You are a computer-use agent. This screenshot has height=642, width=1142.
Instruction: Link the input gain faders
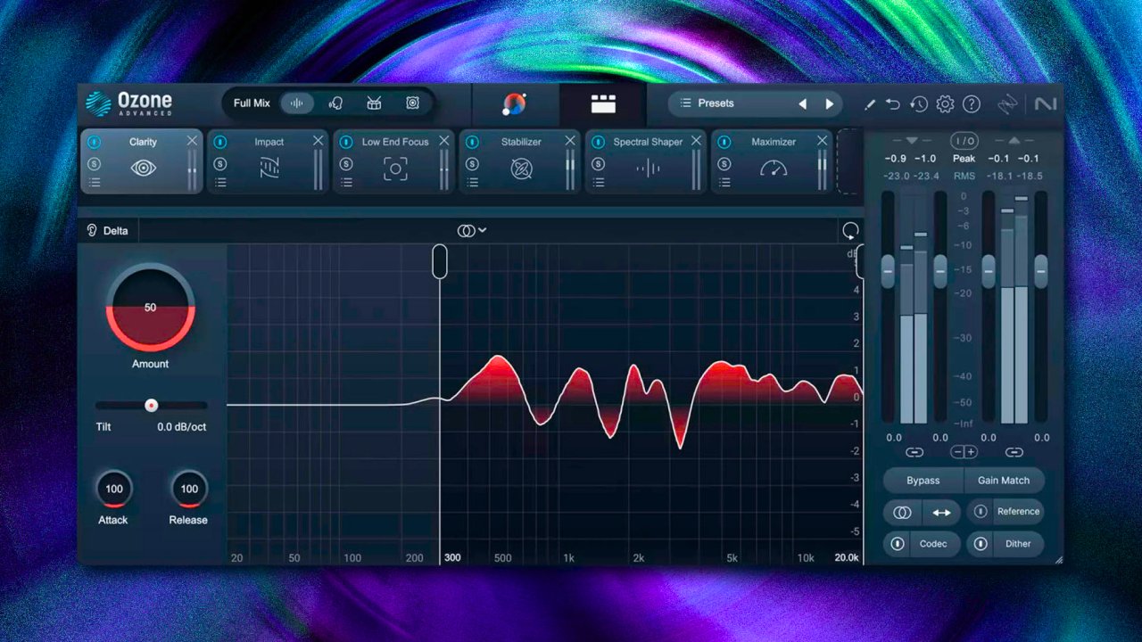point(914,452)
